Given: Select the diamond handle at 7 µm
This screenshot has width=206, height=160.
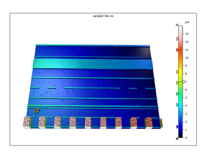Looking at the screenshot, I should pyautogui.click(x=184, y=82).
